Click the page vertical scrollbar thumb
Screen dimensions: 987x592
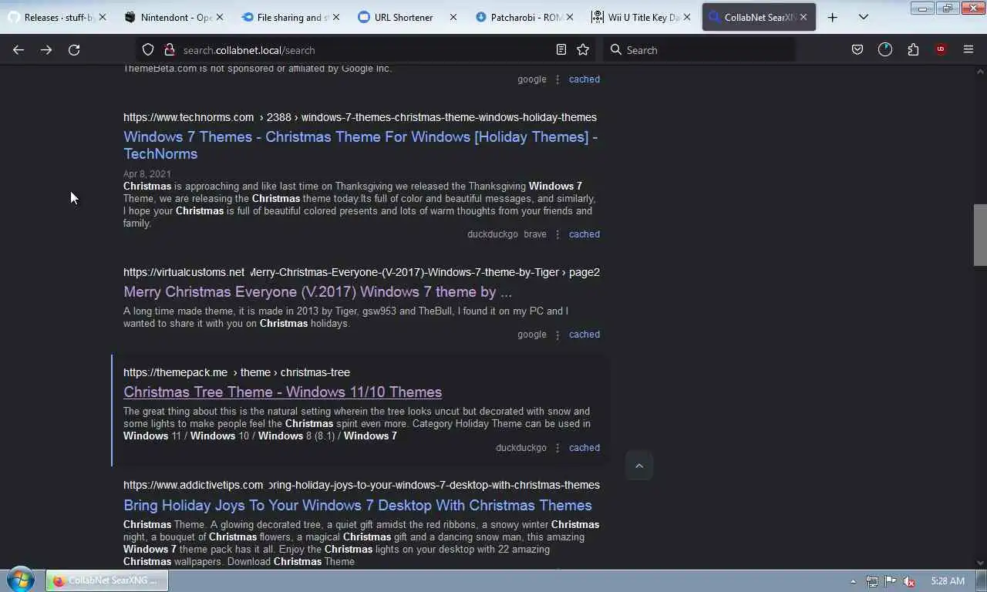point(980,235)
